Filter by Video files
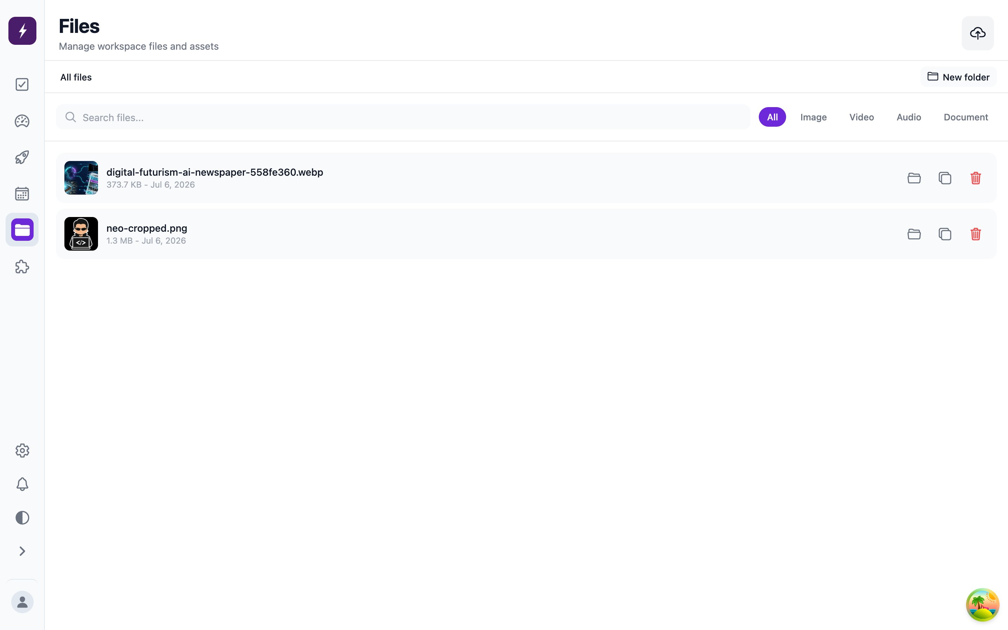 (x=862, y=117)
